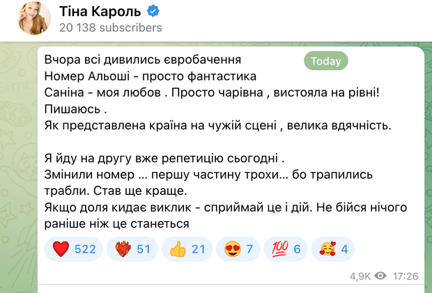
Task: Open Тіна Кароль channel avatar photo
Action: coord(34,18)
